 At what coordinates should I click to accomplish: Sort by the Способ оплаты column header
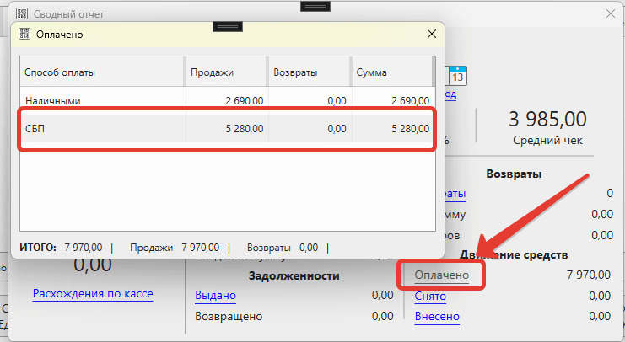(x=101, y=72)
